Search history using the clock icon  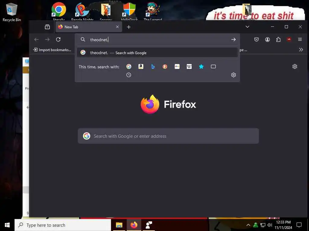coord(129,75)
